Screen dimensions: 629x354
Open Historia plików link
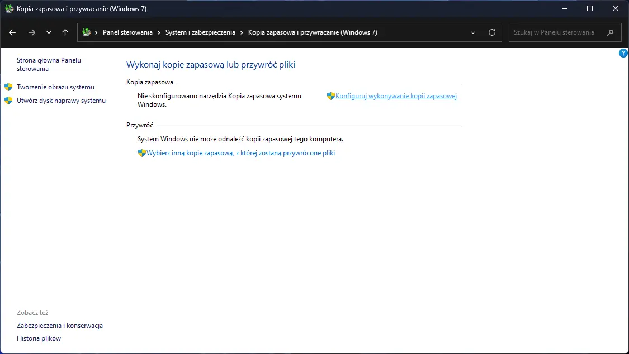click(39, 338)
